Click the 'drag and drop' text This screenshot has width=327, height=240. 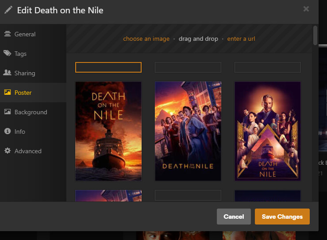pyautogui.click(x=198, y=39)
